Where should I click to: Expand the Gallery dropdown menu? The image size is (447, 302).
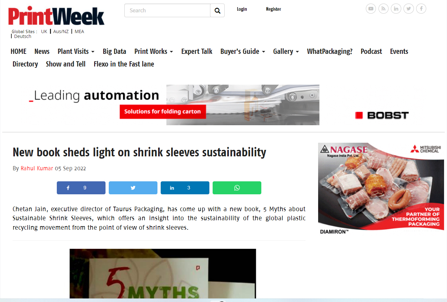coord(286,52)
